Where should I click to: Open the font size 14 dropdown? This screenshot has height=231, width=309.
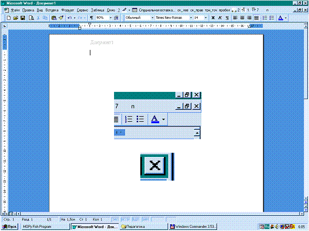click(206, 18)
